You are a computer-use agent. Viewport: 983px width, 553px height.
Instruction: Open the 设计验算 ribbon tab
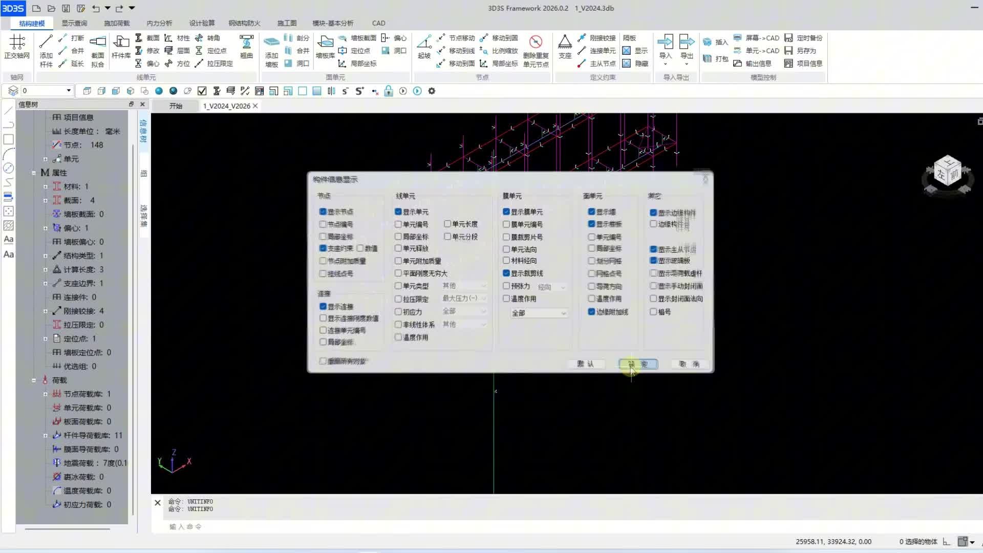[x=202, y=23]
